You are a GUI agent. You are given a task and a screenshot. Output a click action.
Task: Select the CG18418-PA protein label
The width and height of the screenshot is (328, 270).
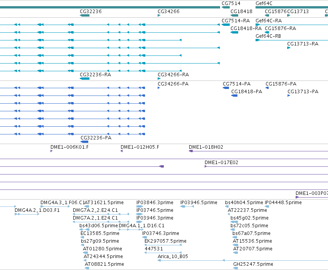click(x=247, y=92)
